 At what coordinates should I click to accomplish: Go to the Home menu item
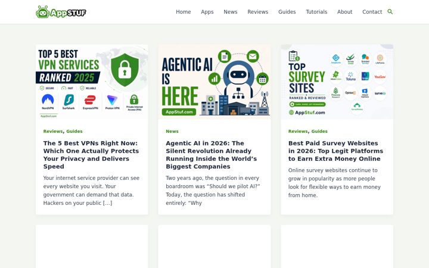pyautogui.click(x=184, y=12)
